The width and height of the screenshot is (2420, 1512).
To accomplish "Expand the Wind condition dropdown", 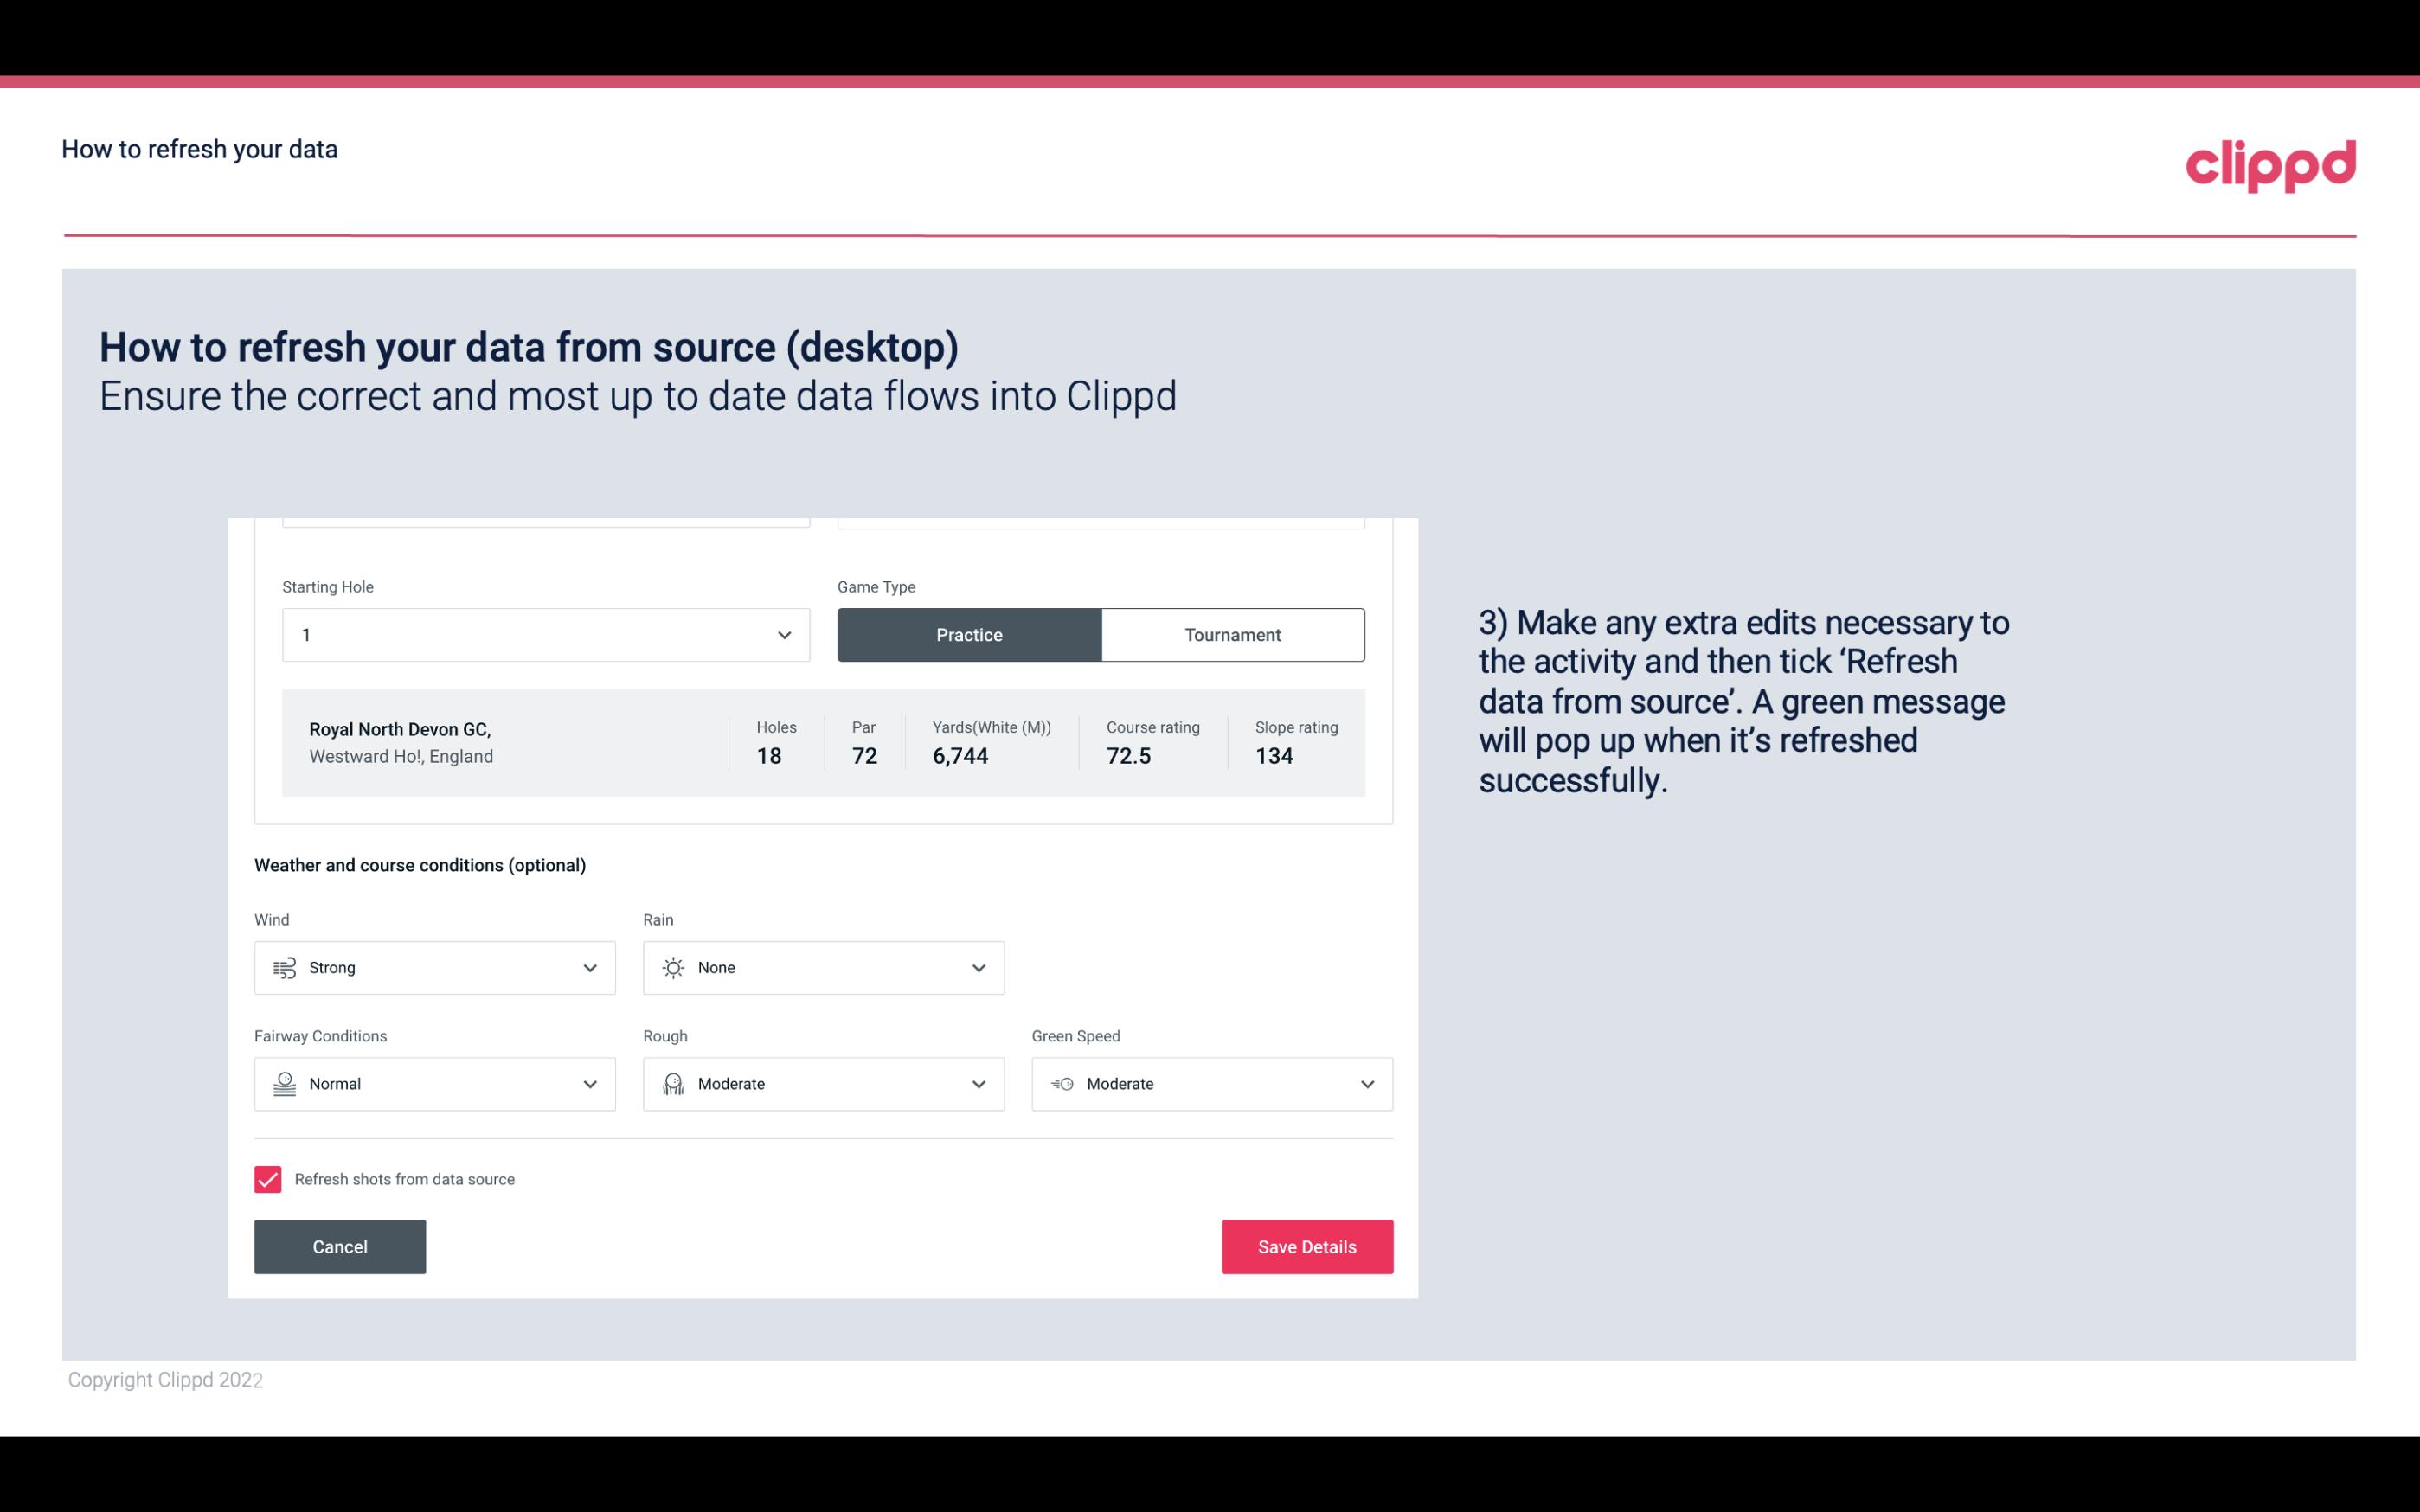I will [589, 967].
